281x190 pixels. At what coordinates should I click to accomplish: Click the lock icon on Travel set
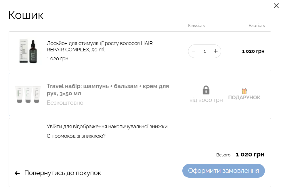click(x=206, y=90)
